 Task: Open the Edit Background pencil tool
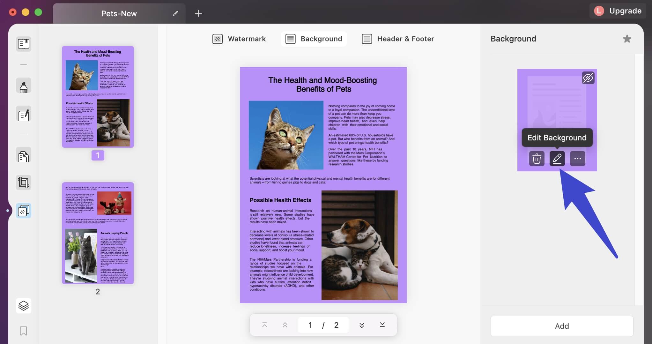click(557, 158)
